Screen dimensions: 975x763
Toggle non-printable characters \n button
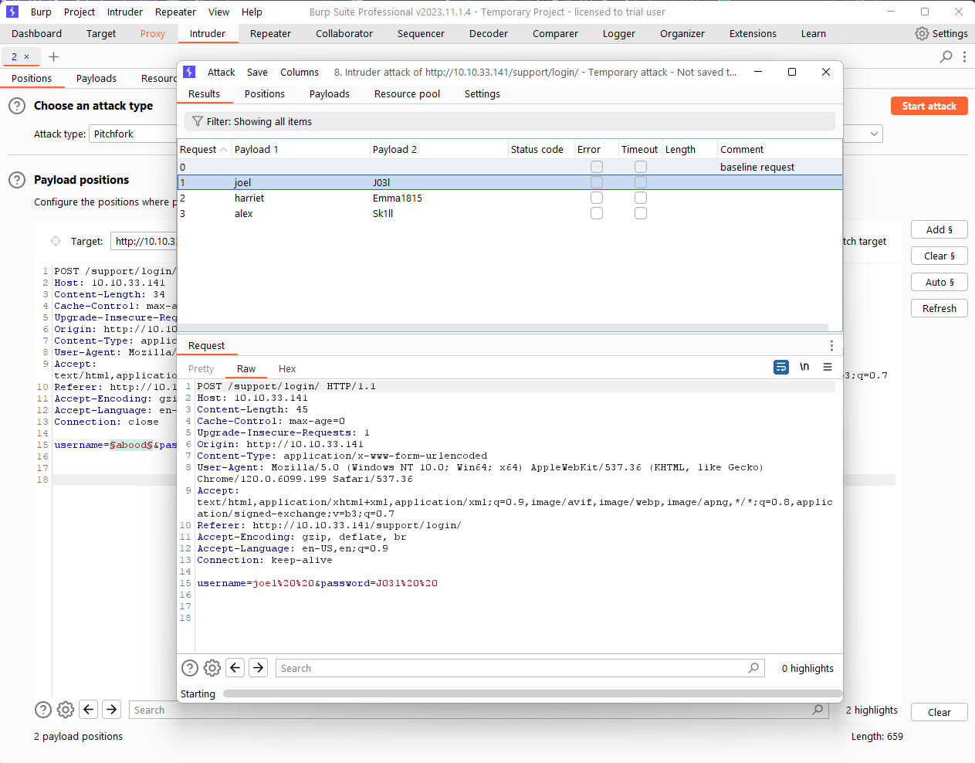click(x=804, y=367)
